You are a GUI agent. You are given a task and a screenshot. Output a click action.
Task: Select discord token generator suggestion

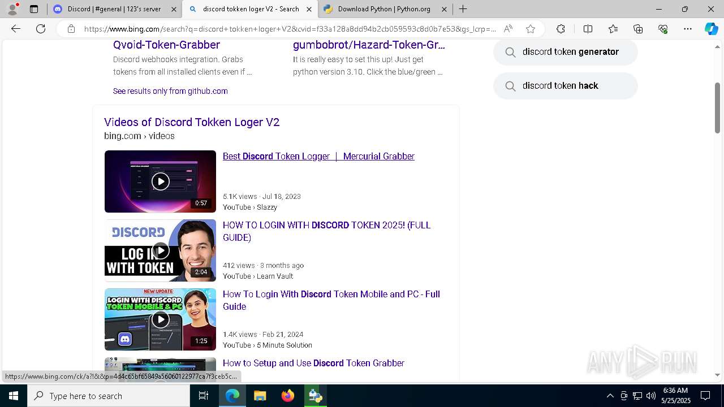click(x=566, y=52)
